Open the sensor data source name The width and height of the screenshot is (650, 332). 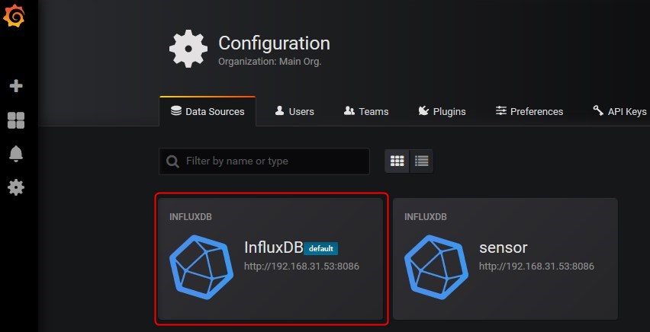(504, 247)
